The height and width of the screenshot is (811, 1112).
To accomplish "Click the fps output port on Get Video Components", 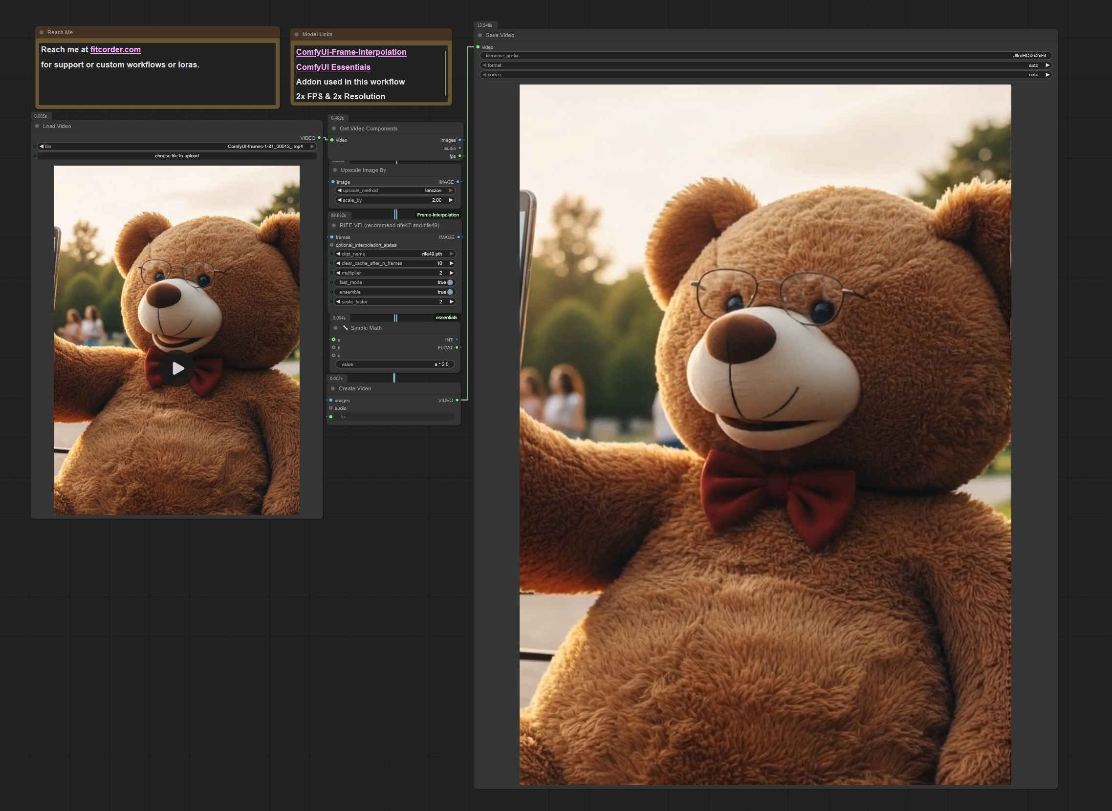I will [460, 156].
